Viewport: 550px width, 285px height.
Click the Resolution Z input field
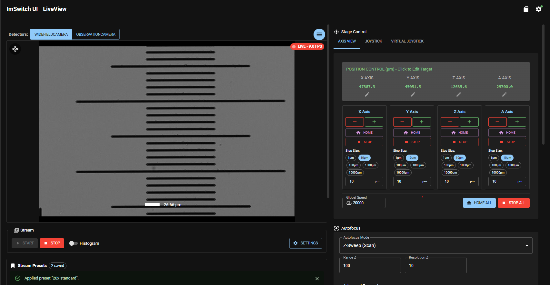point(436,266)
